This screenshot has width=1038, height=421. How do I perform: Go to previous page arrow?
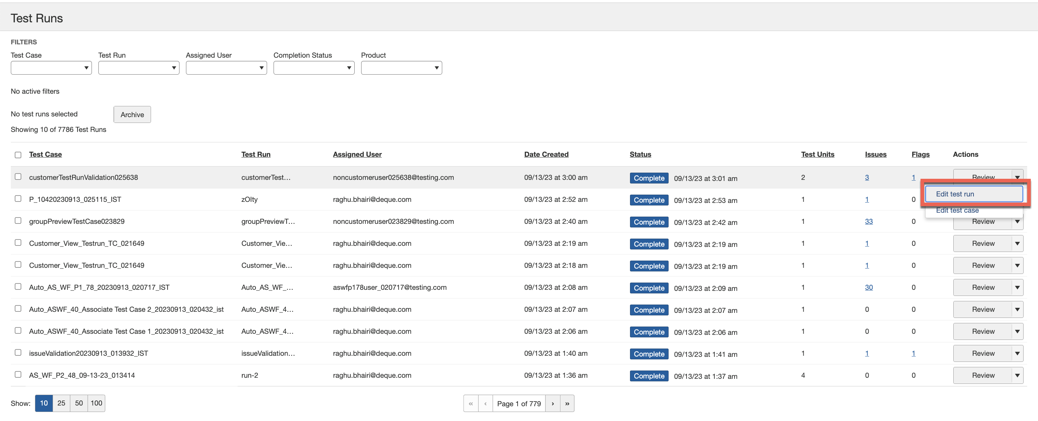point(485,403)
